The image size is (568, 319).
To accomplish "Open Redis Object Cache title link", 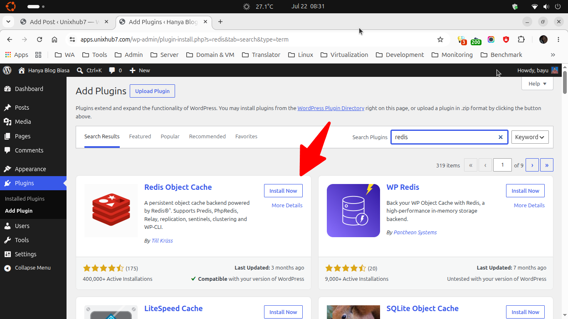I will click(178, 187).
